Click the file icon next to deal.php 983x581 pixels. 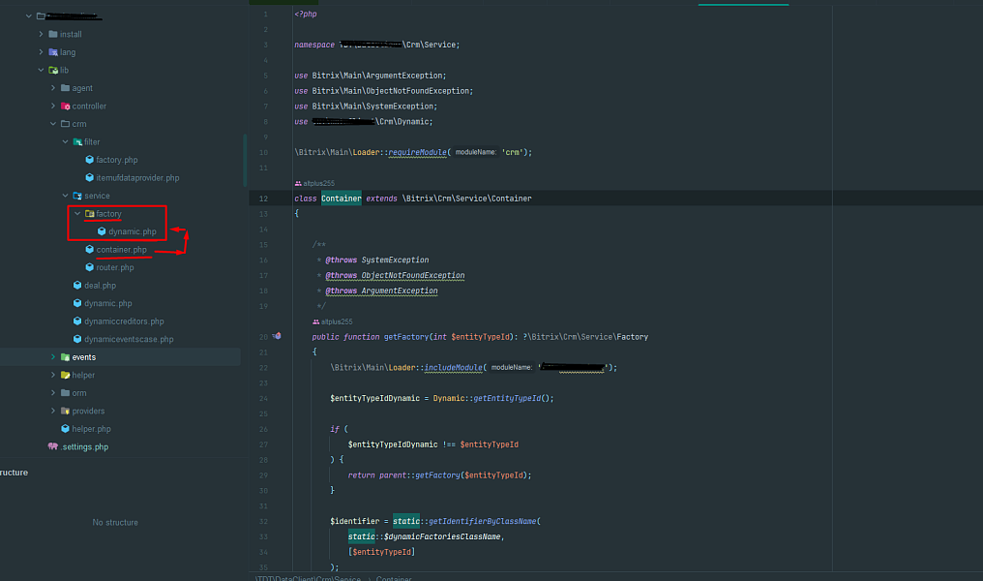pos(76,285)
